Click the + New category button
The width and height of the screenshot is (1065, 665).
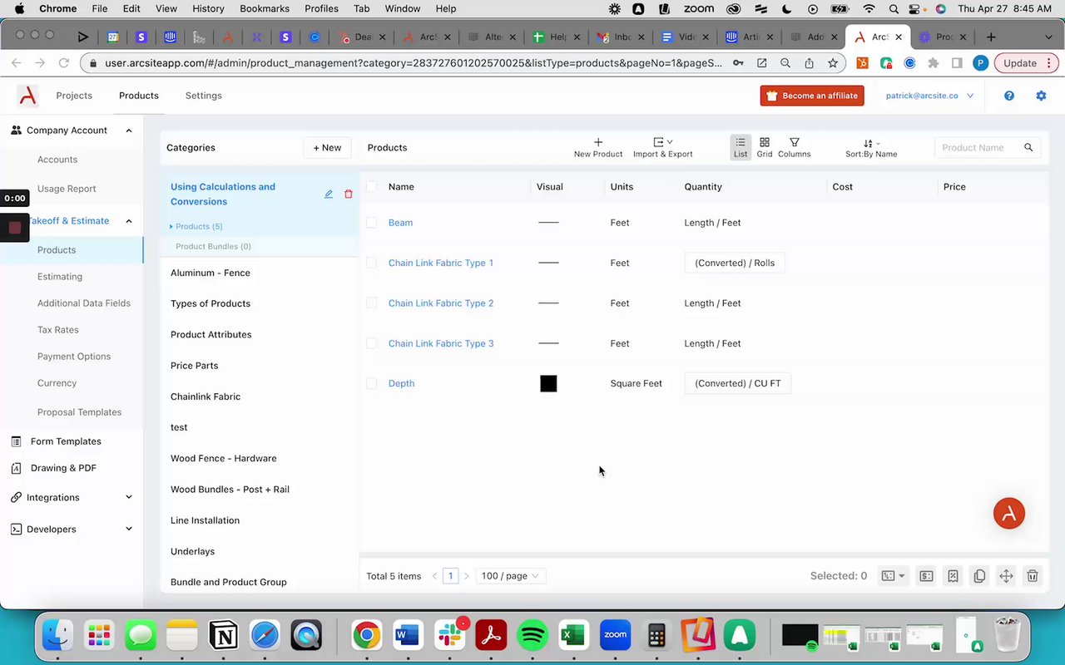click(x=327, y=147)
